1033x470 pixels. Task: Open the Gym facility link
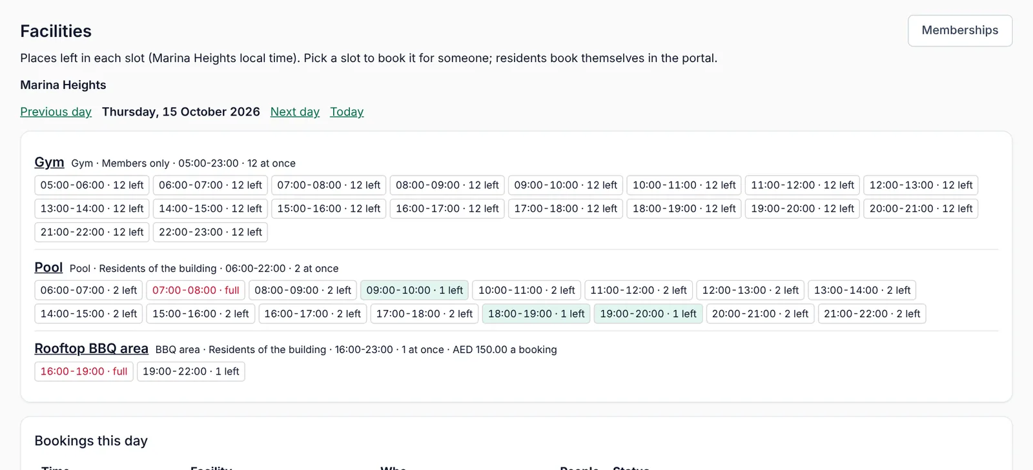[x=49, y=162]
